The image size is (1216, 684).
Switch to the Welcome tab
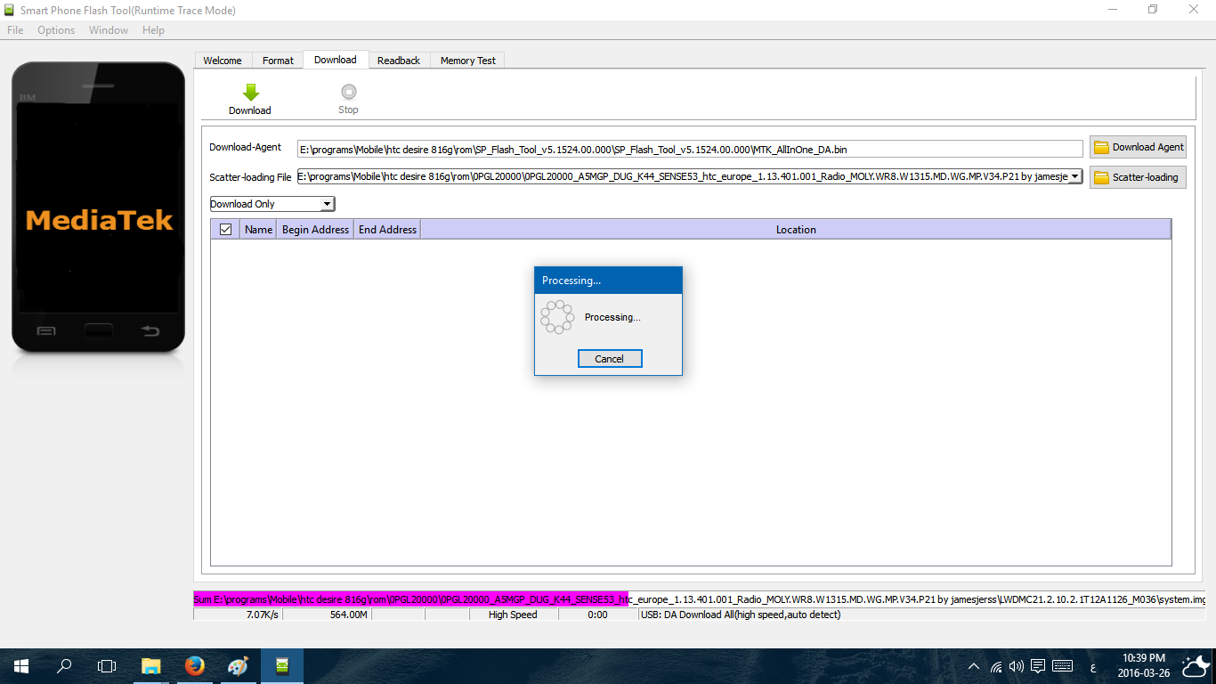(223, 61)
